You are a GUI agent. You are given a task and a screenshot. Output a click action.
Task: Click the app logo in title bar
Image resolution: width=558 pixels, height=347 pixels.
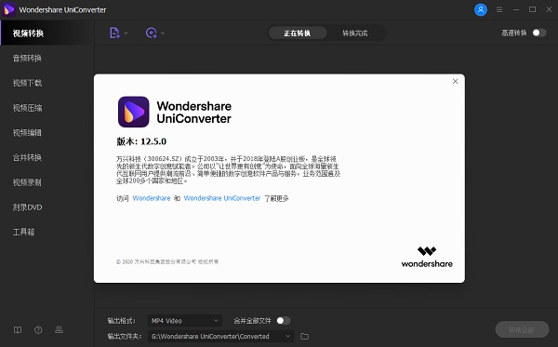point(8,9)
